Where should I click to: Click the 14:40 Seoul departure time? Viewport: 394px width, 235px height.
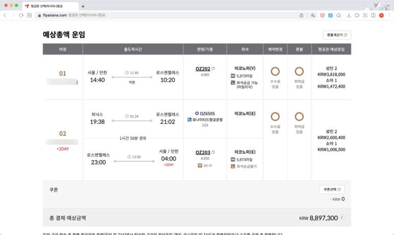pyautogui.click(x=97, y=80)
